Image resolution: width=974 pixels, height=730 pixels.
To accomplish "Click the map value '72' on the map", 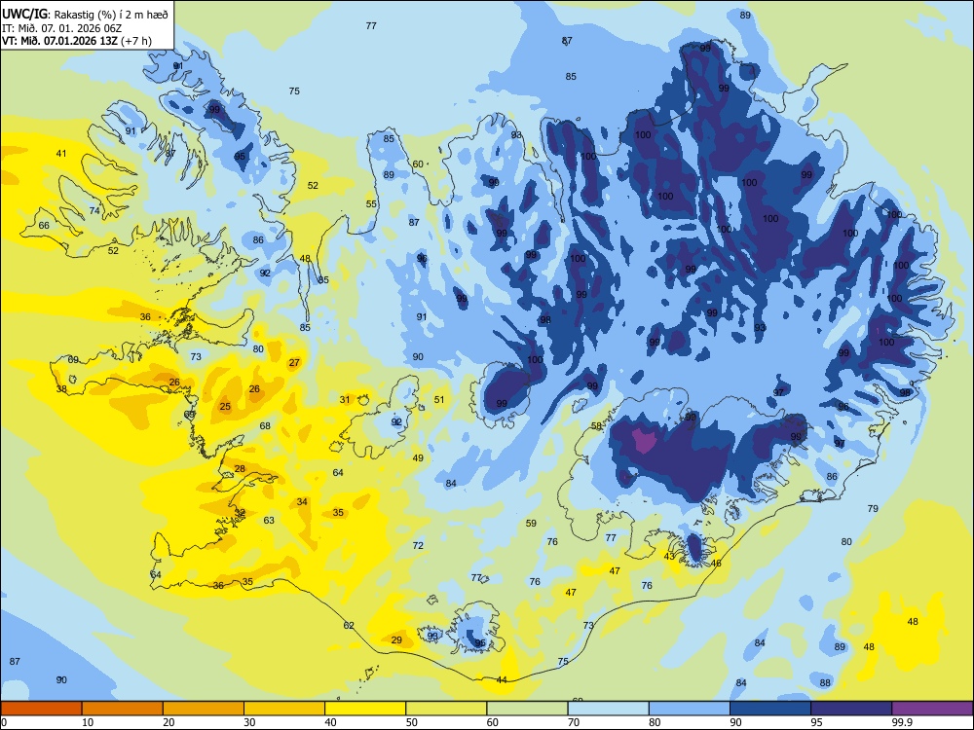I will [418, 545].
